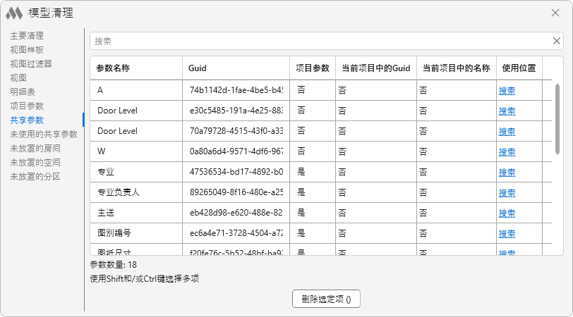Open 主要清理 in the sidebar
Screen dimensions: 573x317
(27, 35)
